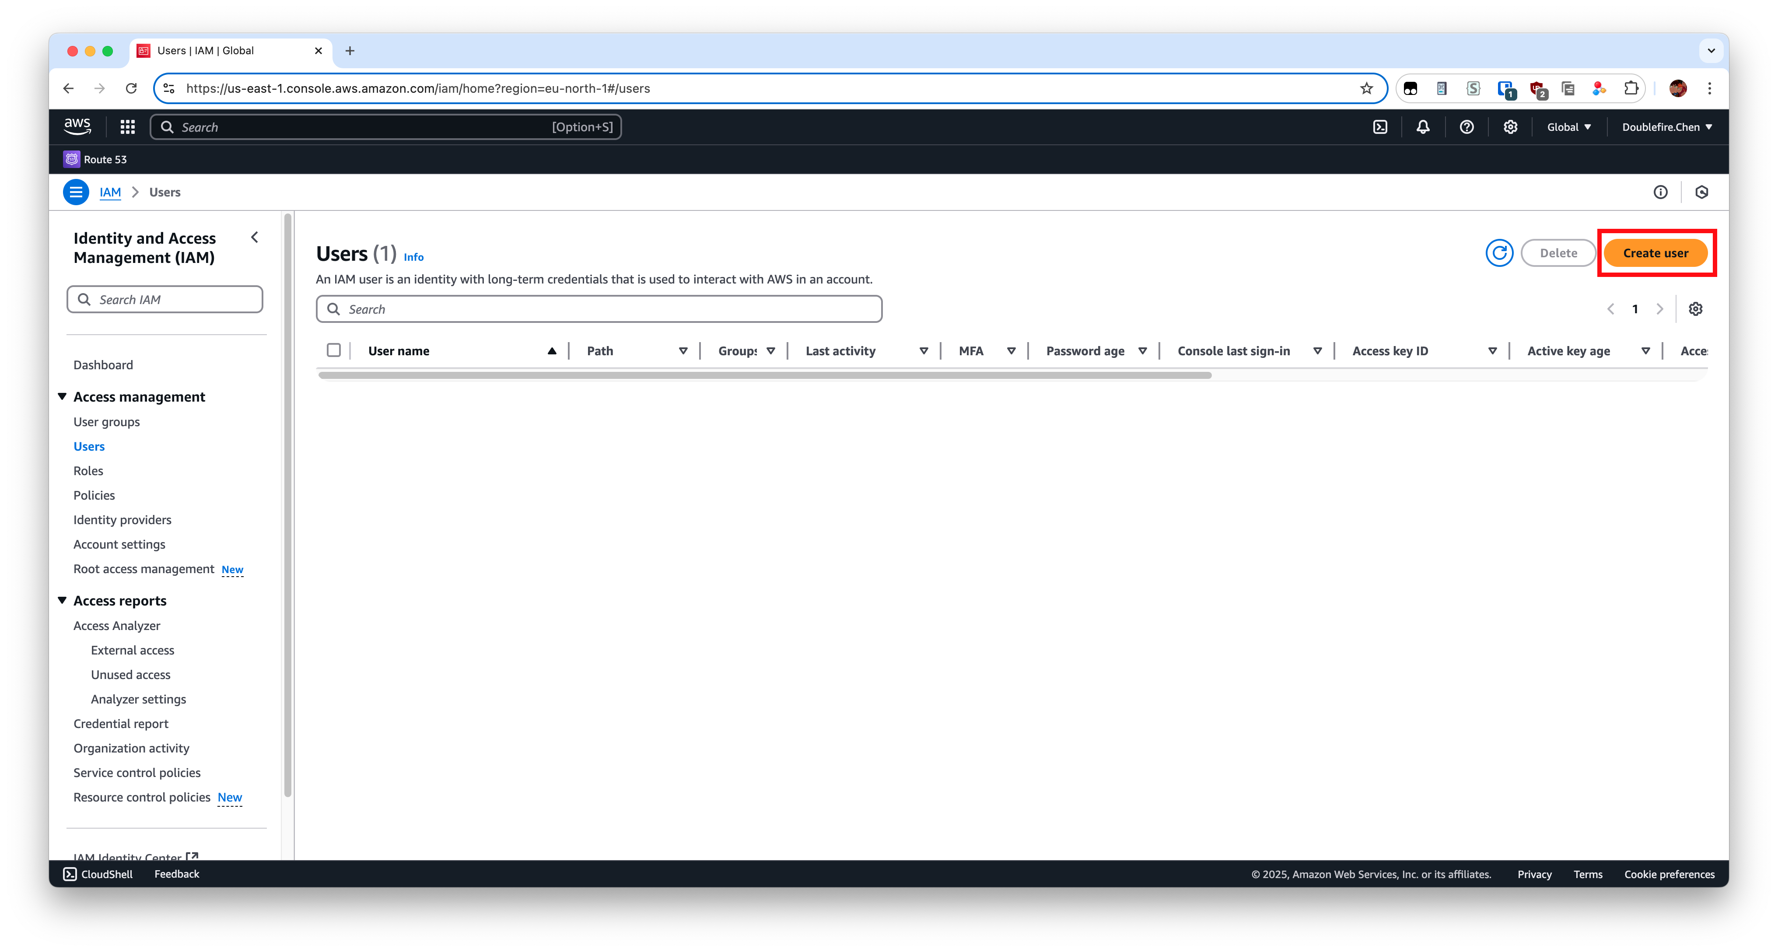Click the Privacy footer link
1778x952 pixels.
1534,874
